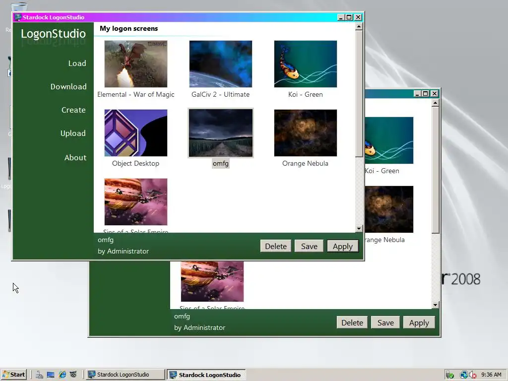Image resolution: width=508 pixels, height=381 pixels.
Task: Click the network connection tray icon
Action: pyautogui.click(x=464, y=375)
